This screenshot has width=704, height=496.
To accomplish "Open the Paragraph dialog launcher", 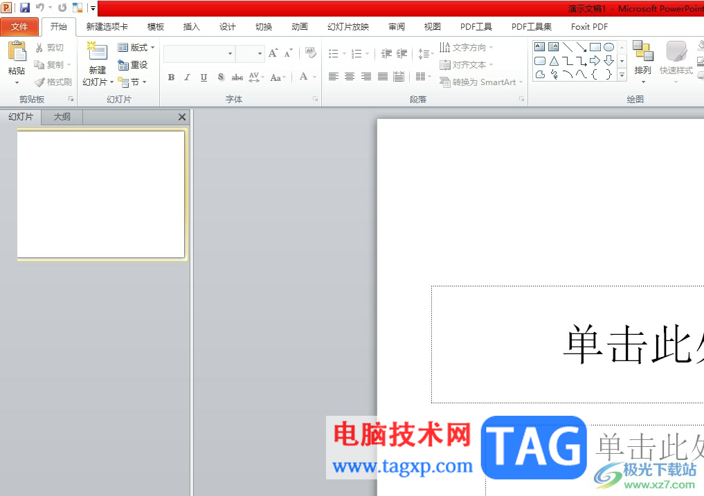I will [x=521, y=99].
